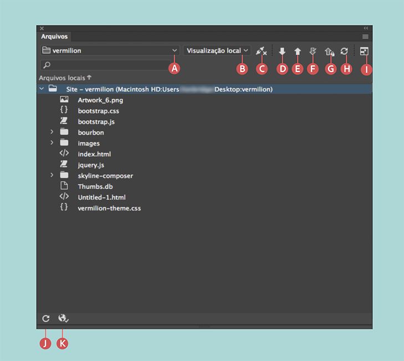Open the panel options menu icon
Image resolution: width=404 pixels, height=361 pixels.
pyautogui.click(x=365, y=37)
